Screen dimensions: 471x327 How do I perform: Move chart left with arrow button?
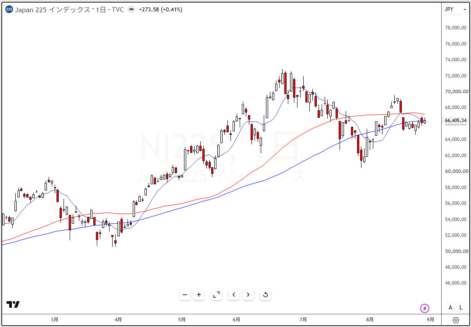(x=234, y=295)
